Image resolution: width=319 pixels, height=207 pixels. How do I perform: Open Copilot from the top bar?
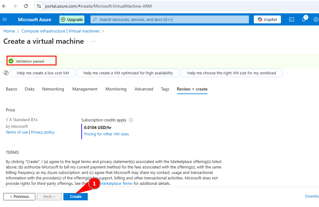pyautogui.click(x=267, y=19)
